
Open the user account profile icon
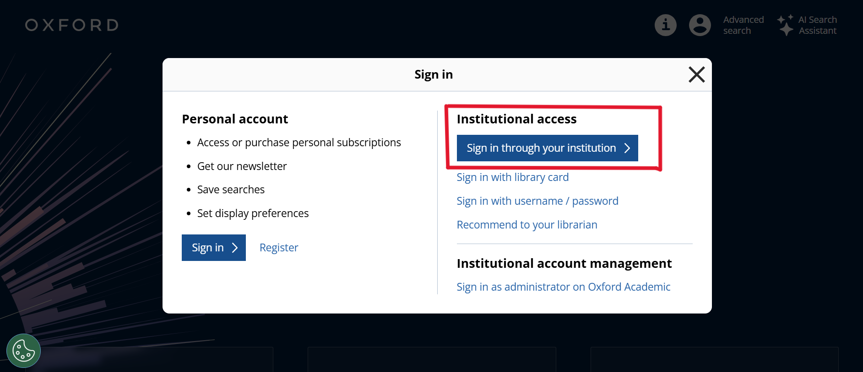700,25
